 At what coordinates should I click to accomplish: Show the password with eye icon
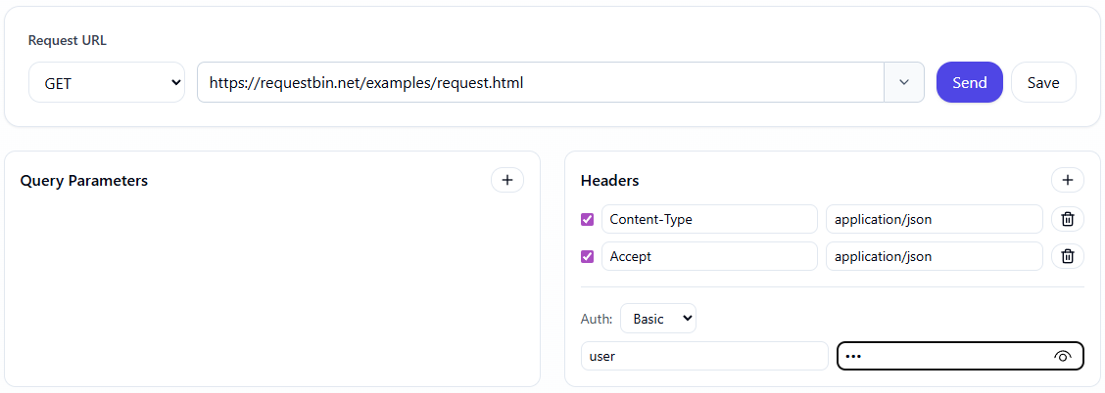1062,357
